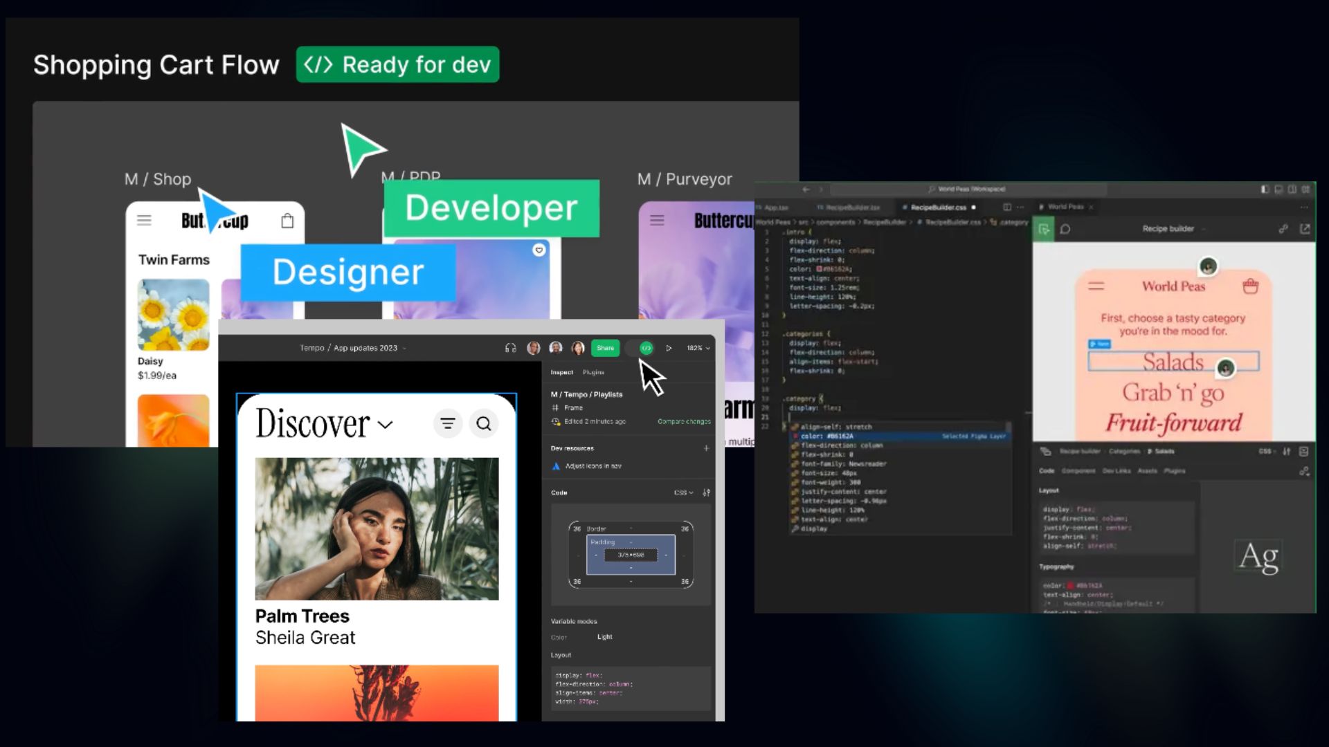Select the color #B6162A autocomplete suggestion

828,436
